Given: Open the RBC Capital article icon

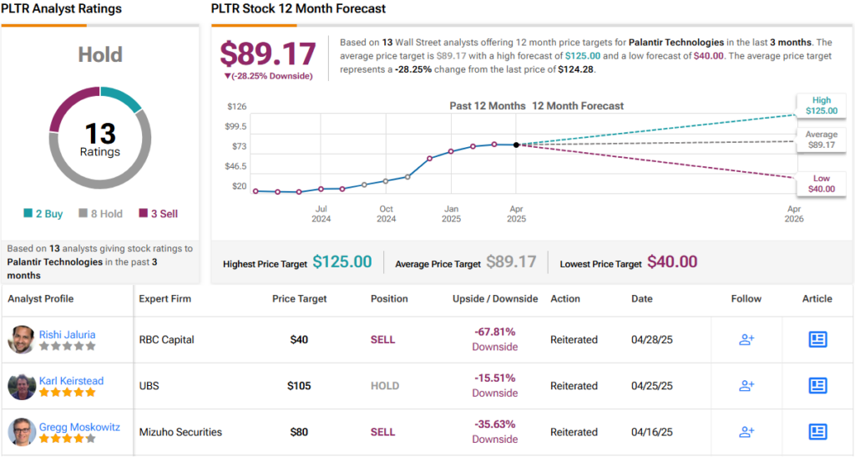Looking at the screenshot, I should pos(817,340).
